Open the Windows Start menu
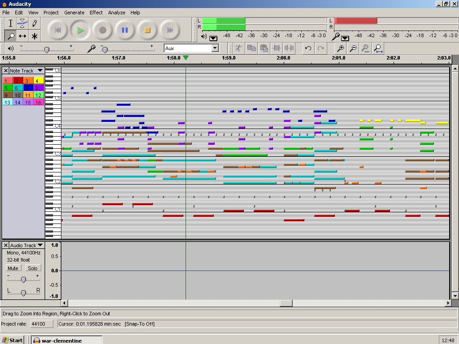Screen dimensions: 459x344 click(12, 340)
